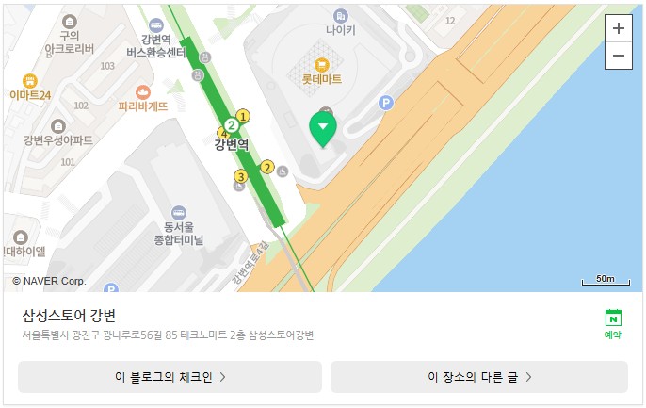
Task: Click the 강변우성아파트 apartment icon
Action: point(58,125)
